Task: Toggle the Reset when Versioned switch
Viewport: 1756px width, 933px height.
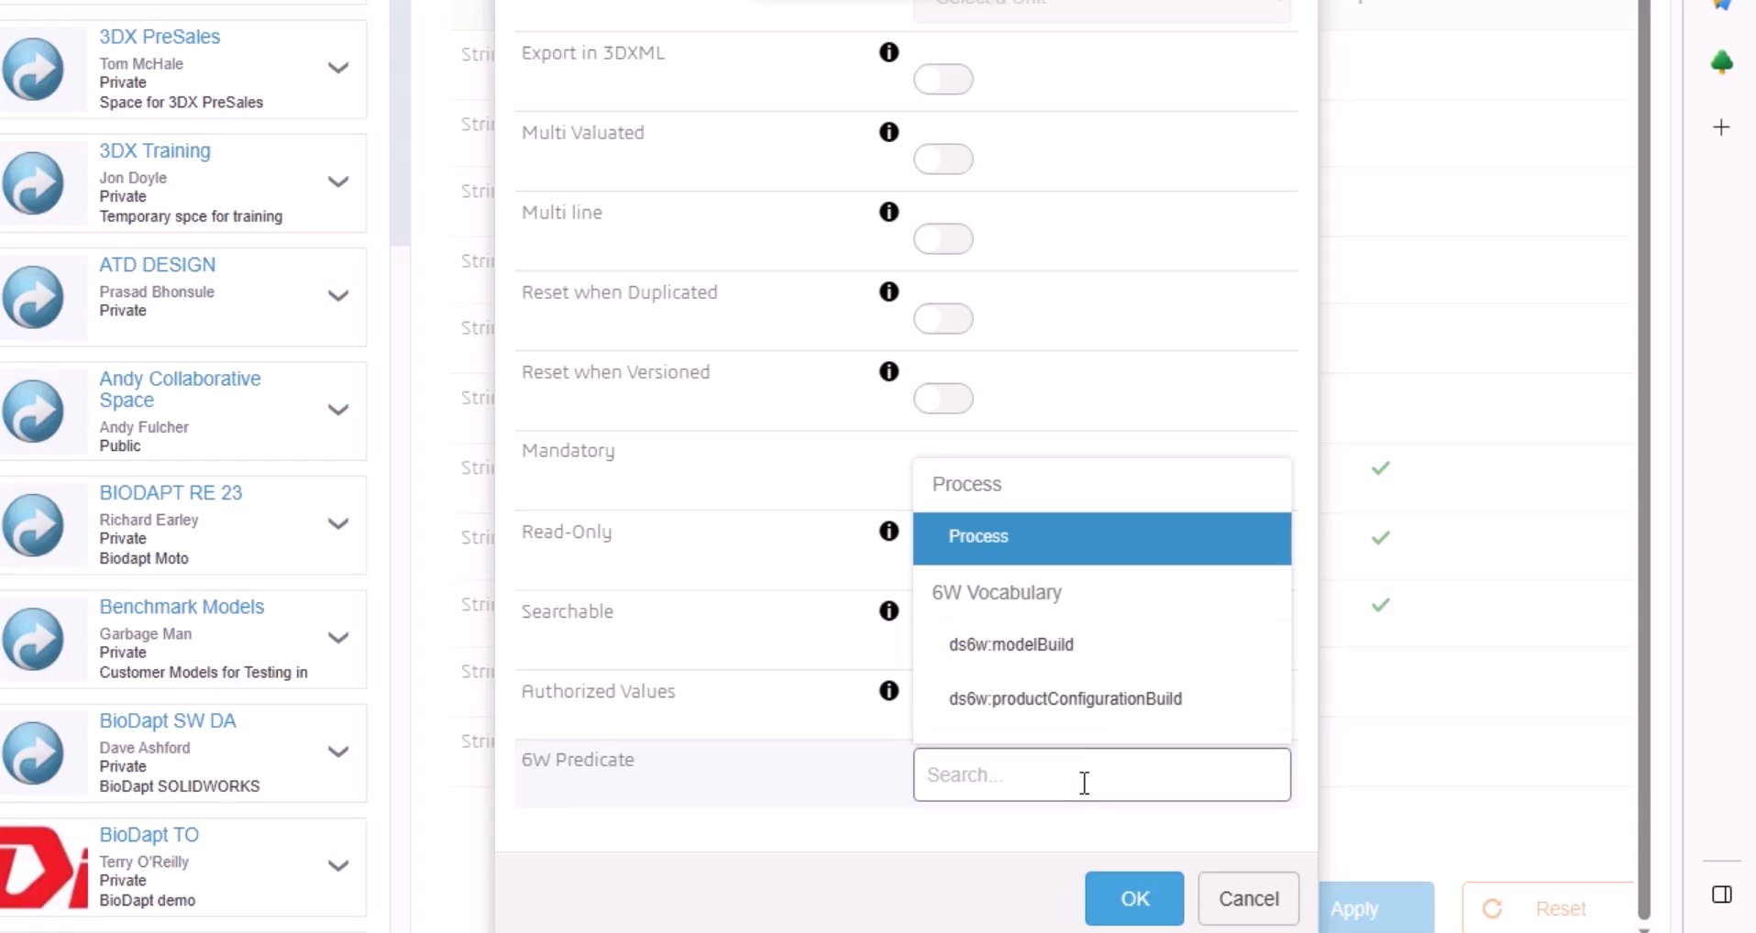Action: (943, 399)
